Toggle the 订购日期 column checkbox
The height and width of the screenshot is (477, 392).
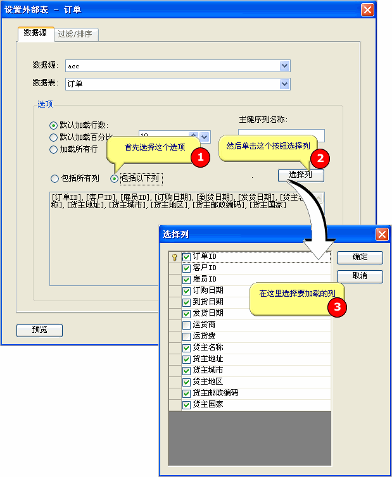(x=186, y=291)
